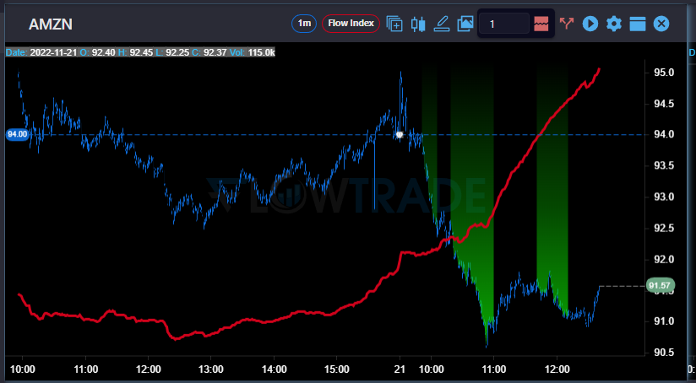This screenshot has width=696, height=383.
Task: Click the 94.5 price axis label
Action: (x=665, y=104)
